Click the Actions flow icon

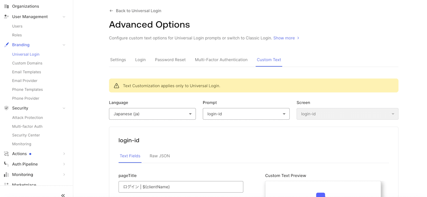[6, 154]
